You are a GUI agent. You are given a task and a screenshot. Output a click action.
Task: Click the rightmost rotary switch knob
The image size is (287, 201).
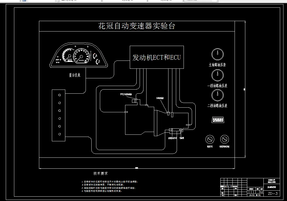pyautogui.click(x=224, y=139)
